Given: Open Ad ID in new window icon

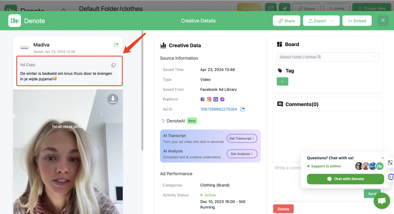Looking at the screenshot, I should point(242,109).
